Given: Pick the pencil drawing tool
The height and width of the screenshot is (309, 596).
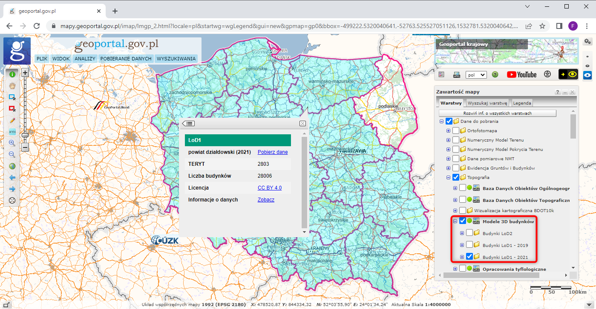Looking at the screenshot, I should click(12, 120).
